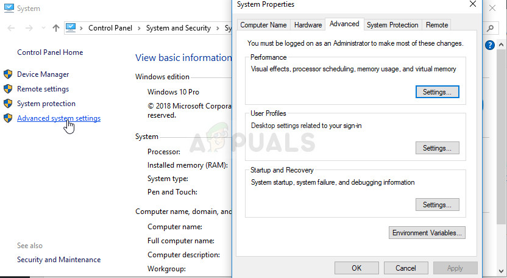Click 'Windows 10 Pro' text
The width and height of the screenshot is (507, 278).
point(173,92)
